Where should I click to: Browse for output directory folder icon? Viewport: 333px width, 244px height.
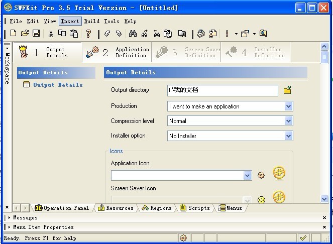click(x=287, y=90)
